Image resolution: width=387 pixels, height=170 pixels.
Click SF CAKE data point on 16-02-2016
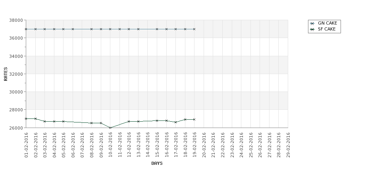(166, 121)
